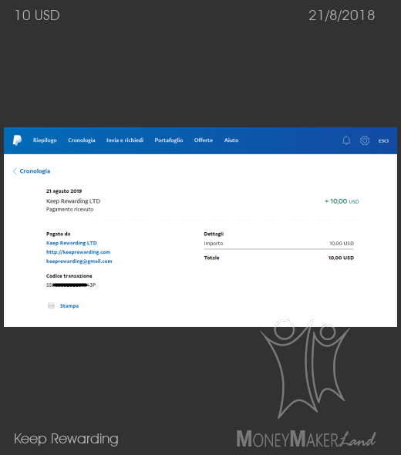Image resolution: width=401 pixels, height=455 pixels.
Task: Click the printer icon beside Stampa
Action: [51, 305]
